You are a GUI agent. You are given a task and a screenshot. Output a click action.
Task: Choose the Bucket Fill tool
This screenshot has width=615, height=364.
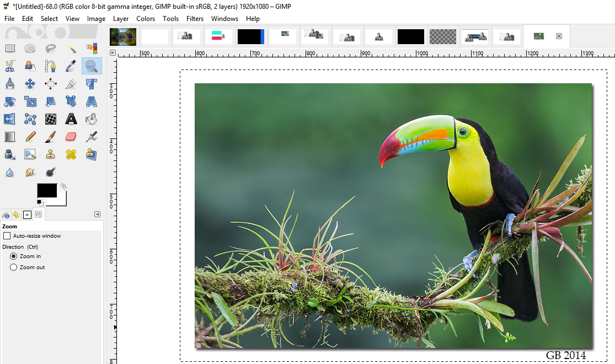click(x=92, y=119)
